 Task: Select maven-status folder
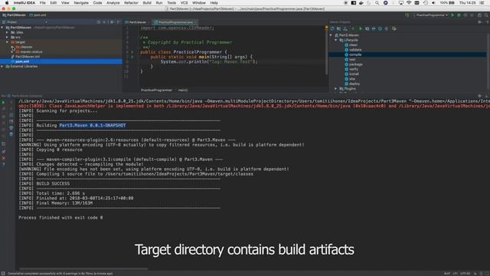[x=31, y=51]
